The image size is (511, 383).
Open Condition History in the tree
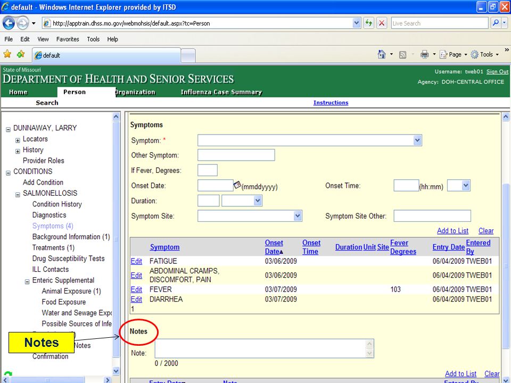(x=57, y=204)
